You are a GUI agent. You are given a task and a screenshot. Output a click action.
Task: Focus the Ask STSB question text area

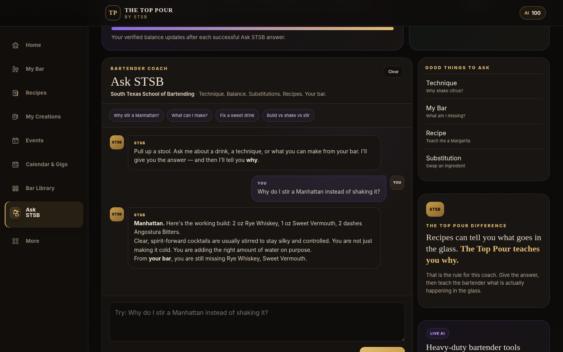coord(257,322)
